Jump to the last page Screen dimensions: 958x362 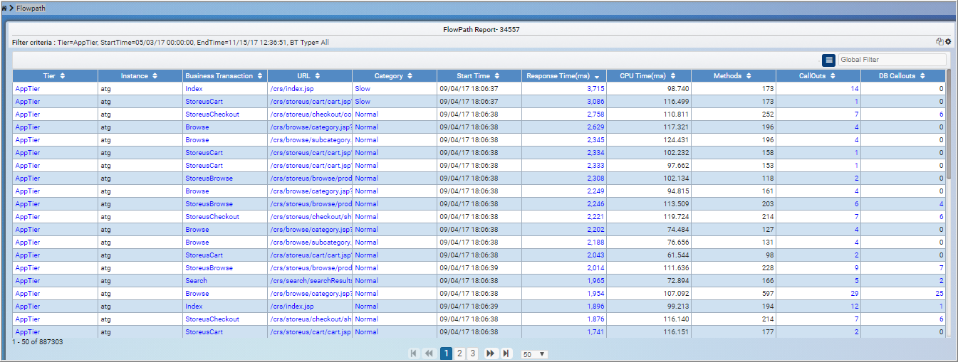[506, 353]
